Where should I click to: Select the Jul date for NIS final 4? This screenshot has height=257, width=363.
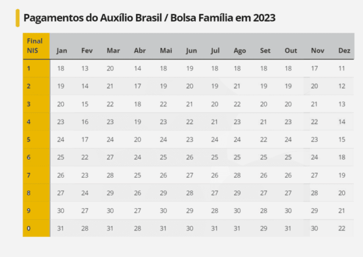[214, 122]
